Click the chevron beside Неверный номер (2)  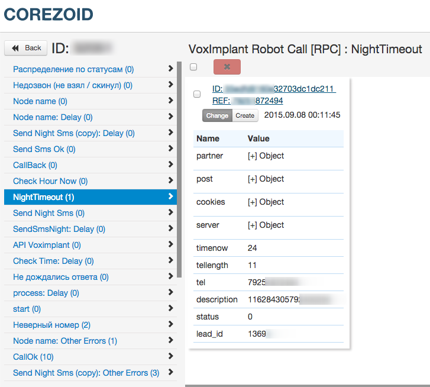click(170, 325)
